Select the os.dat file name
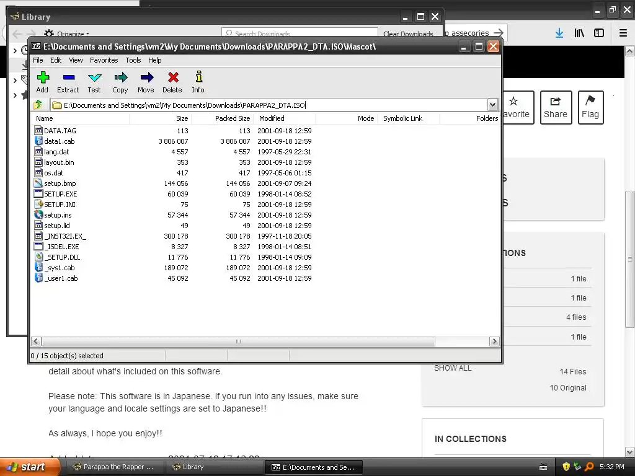 click(x=54, y=172)
